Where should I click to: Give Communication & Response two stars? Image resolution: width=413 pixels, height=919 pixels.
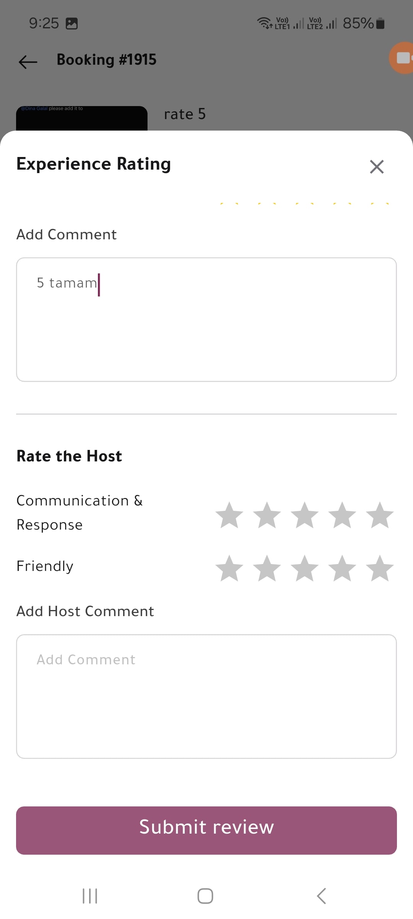(x=267, y=515)
